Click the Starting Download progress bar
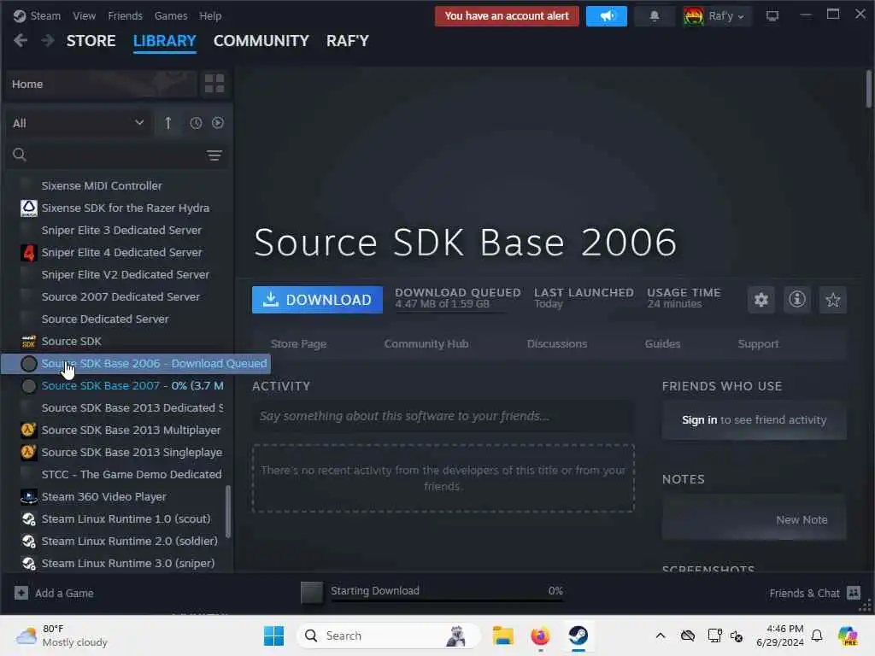The width and height of the screenshot is (875, 656). [447, 601]
